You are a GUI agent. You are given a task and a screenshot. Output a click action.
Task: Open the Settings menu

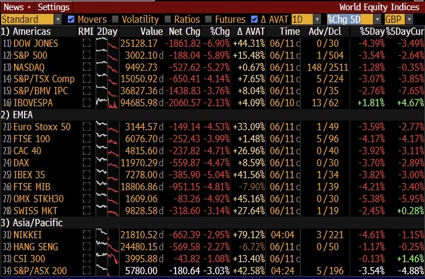54,7
